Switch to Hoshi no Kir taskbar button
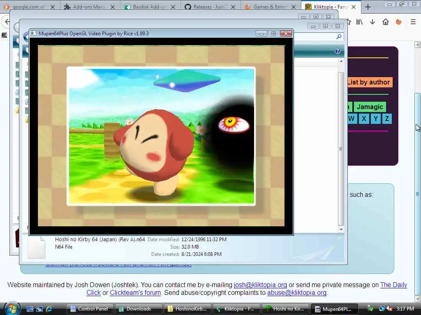The image size is (421, 315). 285,309
